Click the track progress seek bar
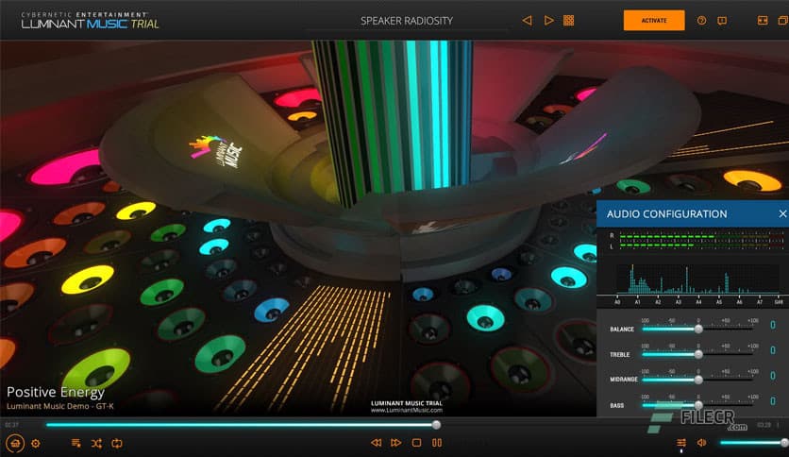The width and height of the screenshot is (789, 457). tap(242, 425)
